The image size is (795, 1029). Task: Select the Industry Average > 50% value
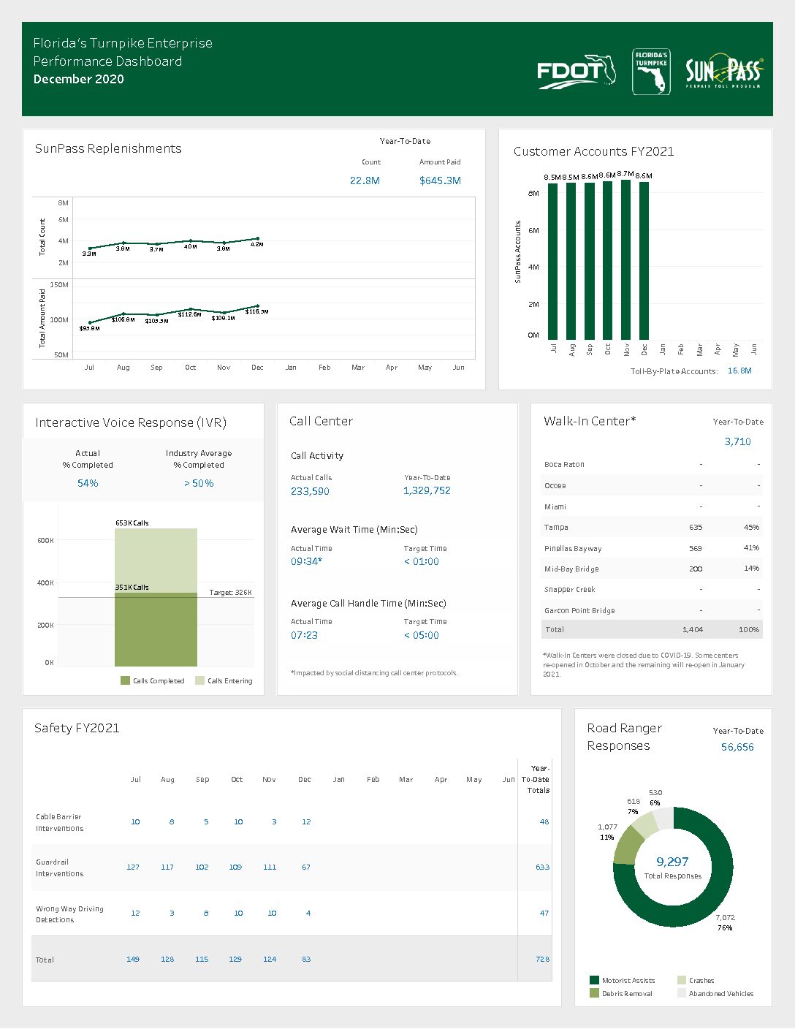(x=199, y=483)
